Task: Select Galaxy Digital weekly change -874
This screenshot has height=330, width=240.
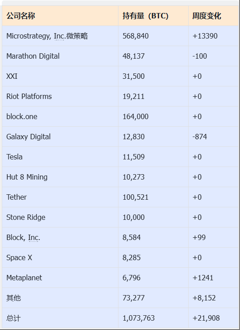Action: click(x=200, y=137)
